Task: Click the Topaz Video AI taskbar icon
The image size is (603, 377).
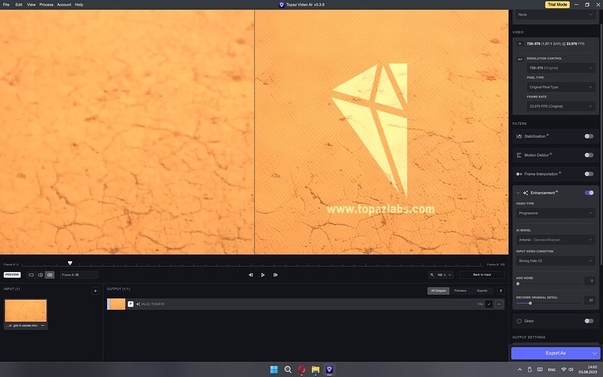Action: pos(329,369)
